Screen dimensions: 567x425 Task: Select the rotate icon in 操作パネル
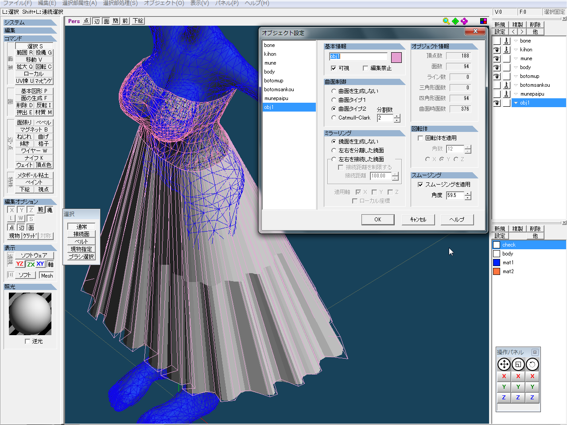[532, 364]
